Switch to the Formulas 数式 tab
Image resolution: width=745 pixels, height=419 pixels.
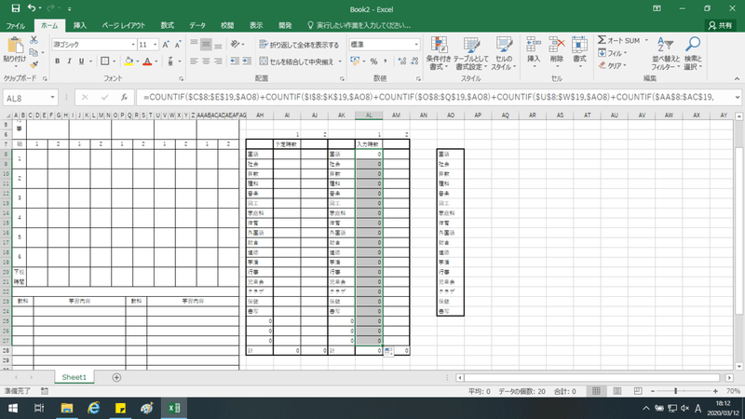168,26
